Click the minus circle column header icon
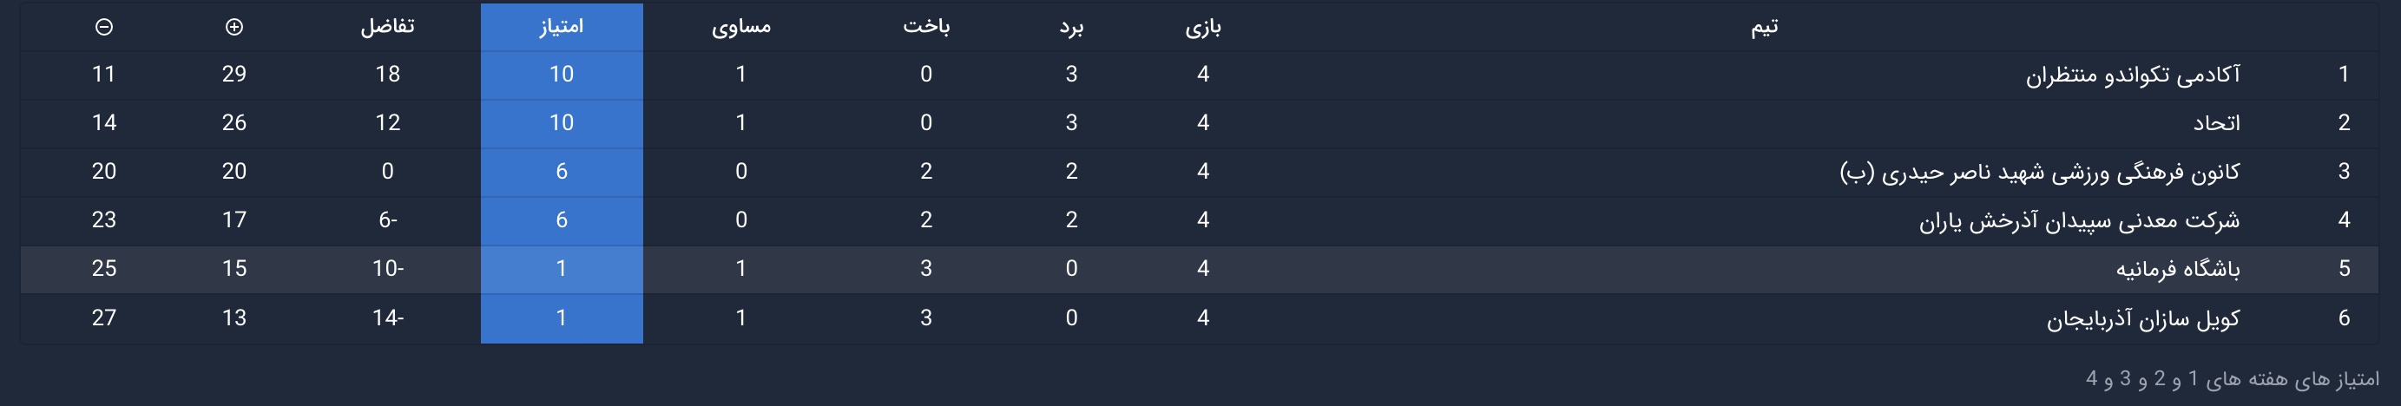This screenshot has height=406, width=2401. (x=104, y=27)
